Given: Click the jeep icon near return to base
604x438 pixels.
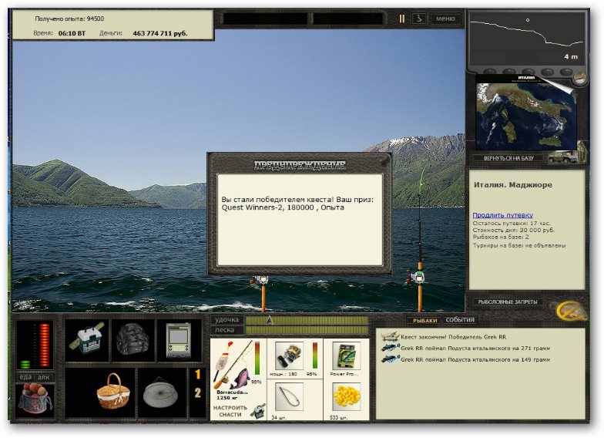Looking at the screenshot, I should [563, 156].
